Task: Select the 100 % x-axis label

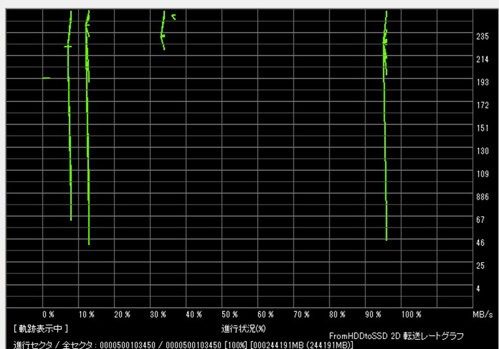Action: pyautogui.click(x=411, y=315)
